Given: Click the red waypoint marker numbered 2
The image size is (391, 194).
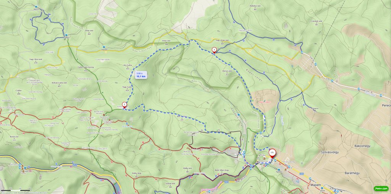Looking at the screenshot, I should (x=124, y=105).
